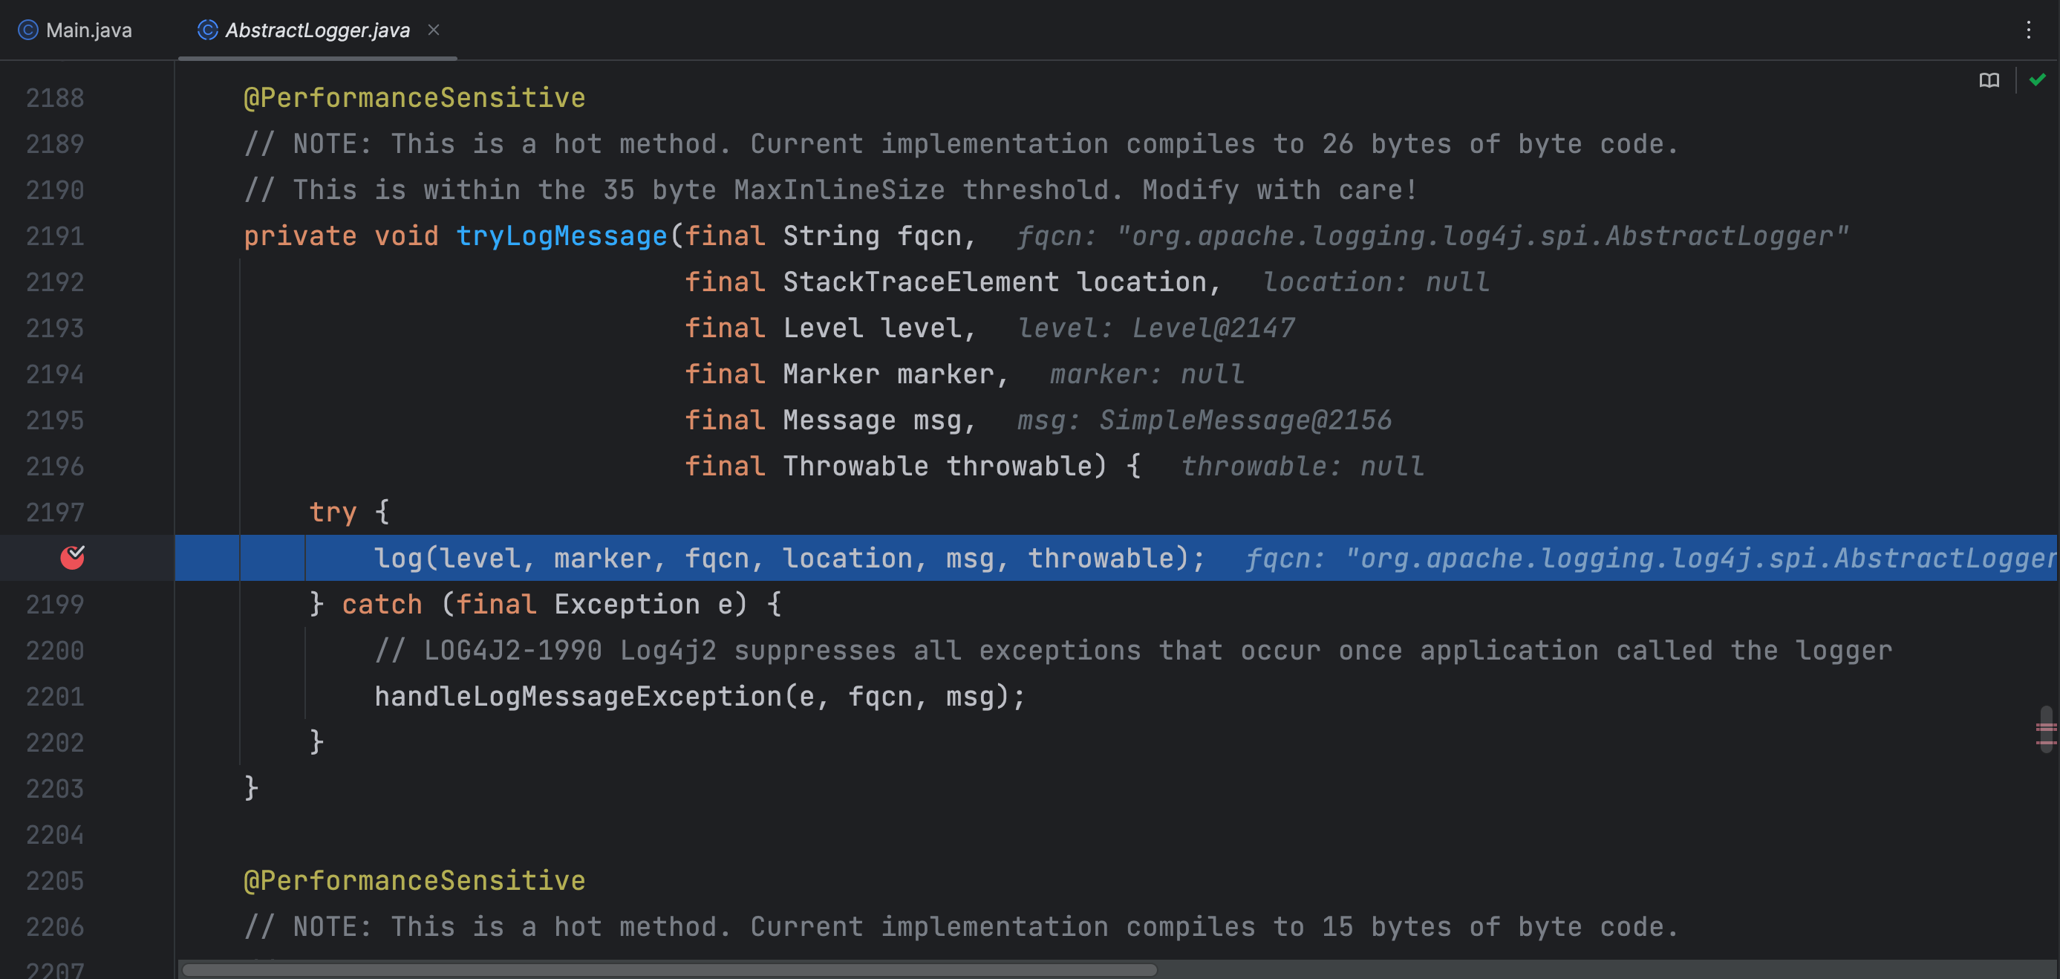Click the error stripe marks on scrollbar

[2046, 733]
